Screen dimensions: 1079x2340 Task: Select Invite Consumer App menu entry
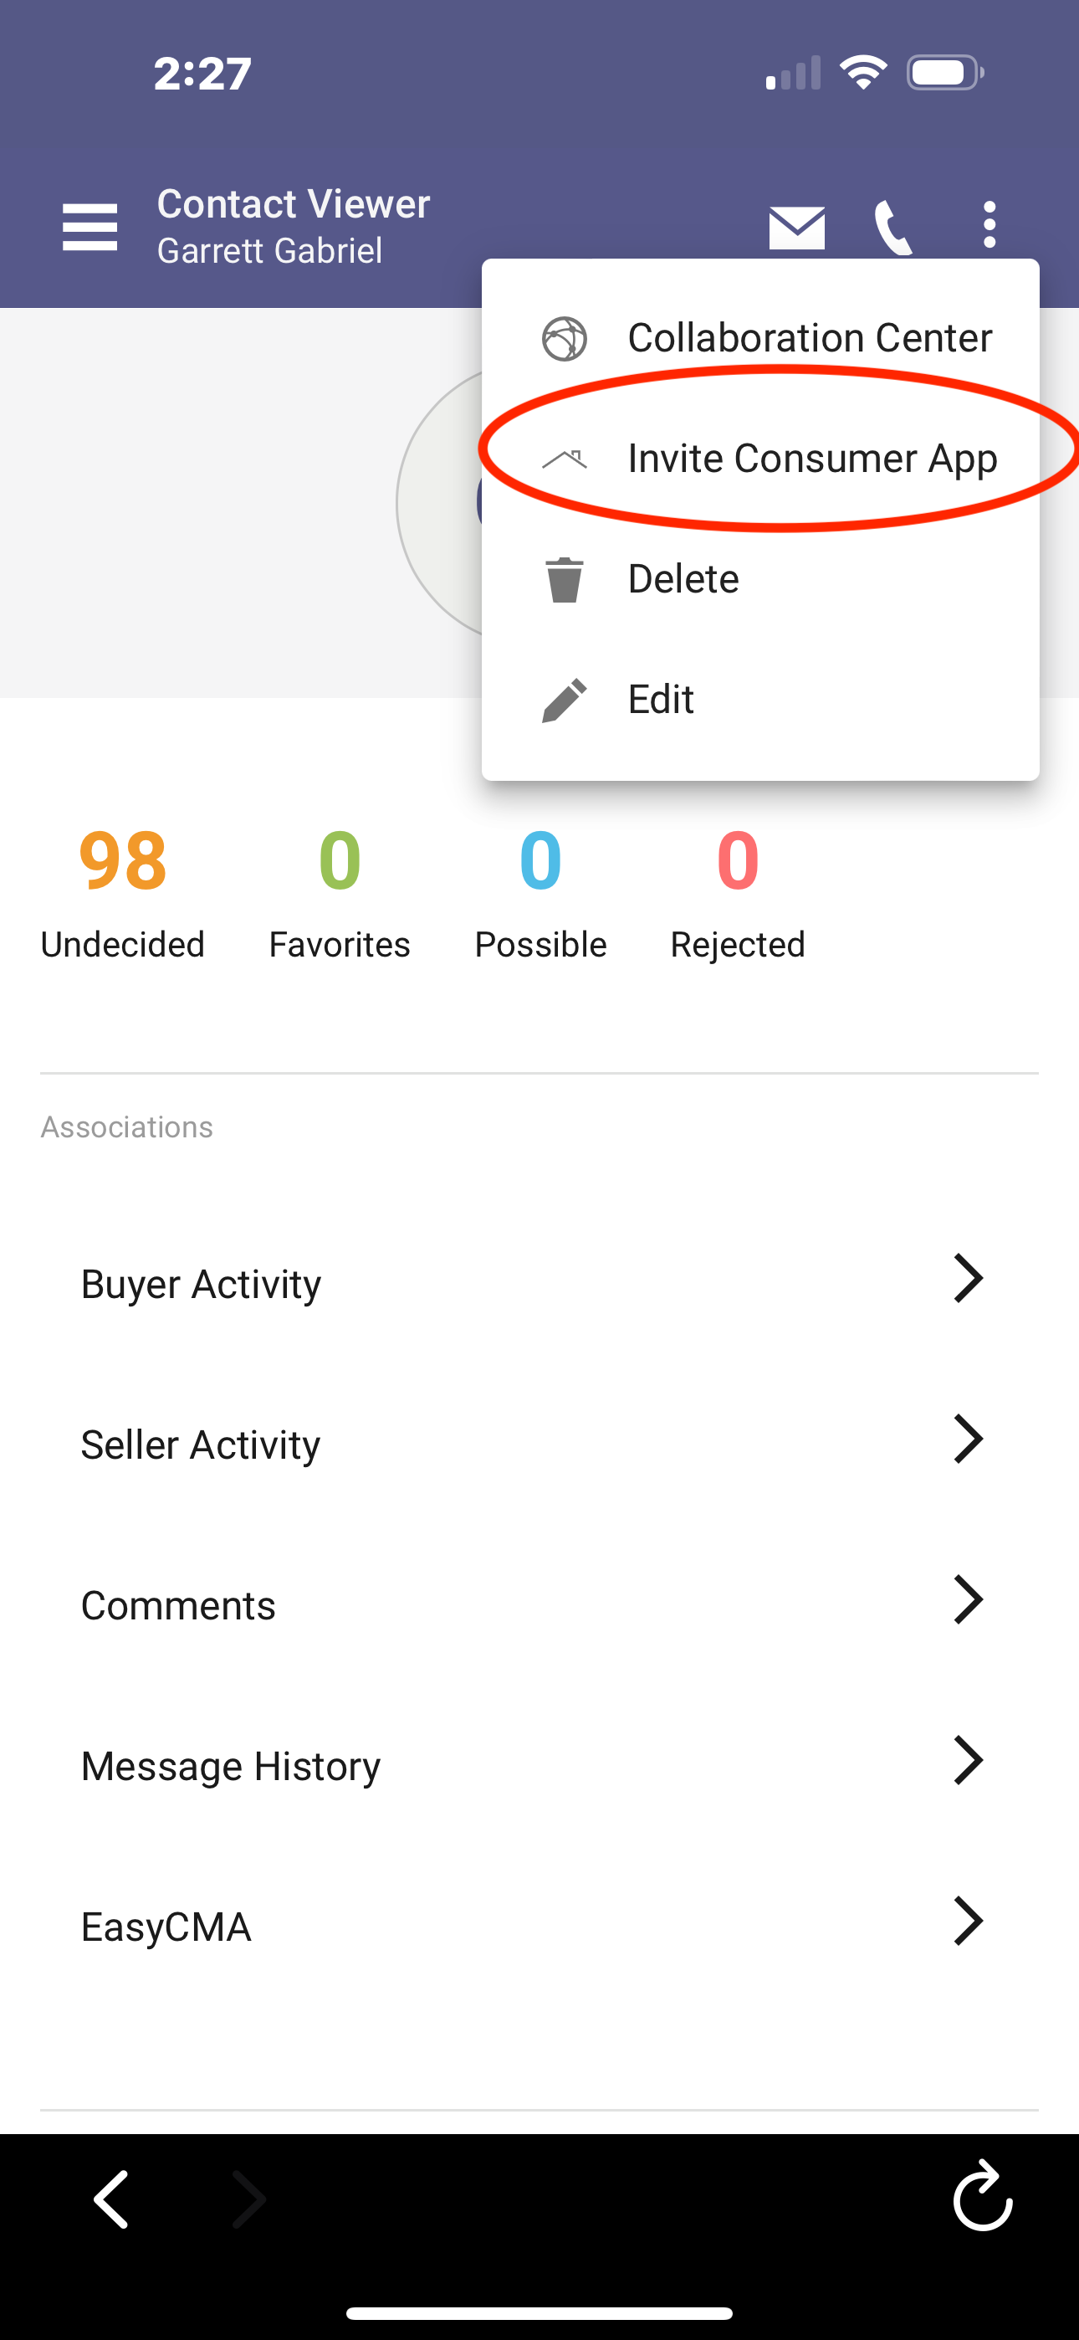tap(760, 459)
